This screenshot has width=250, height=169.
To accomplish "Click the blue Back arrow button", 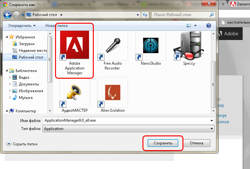I will (7, 15).
